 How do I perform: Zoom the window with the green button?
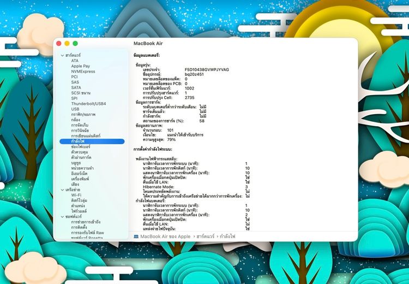coord(75,43)
